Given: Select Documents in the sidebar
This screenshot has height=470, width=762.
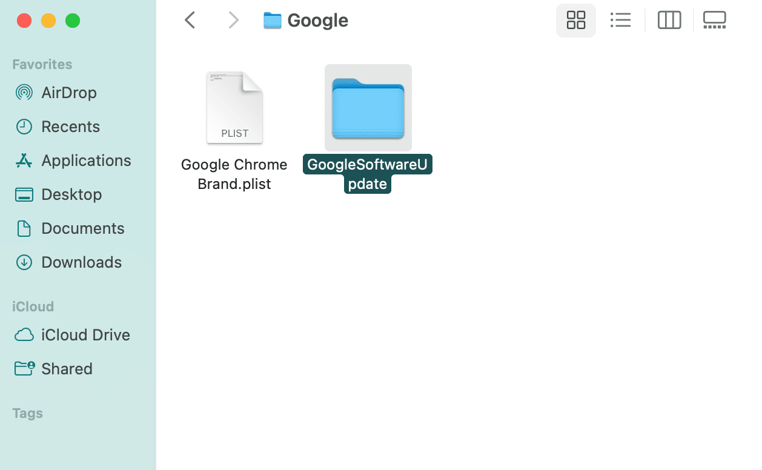Looking at the screenshot, I should coord(82,228).
